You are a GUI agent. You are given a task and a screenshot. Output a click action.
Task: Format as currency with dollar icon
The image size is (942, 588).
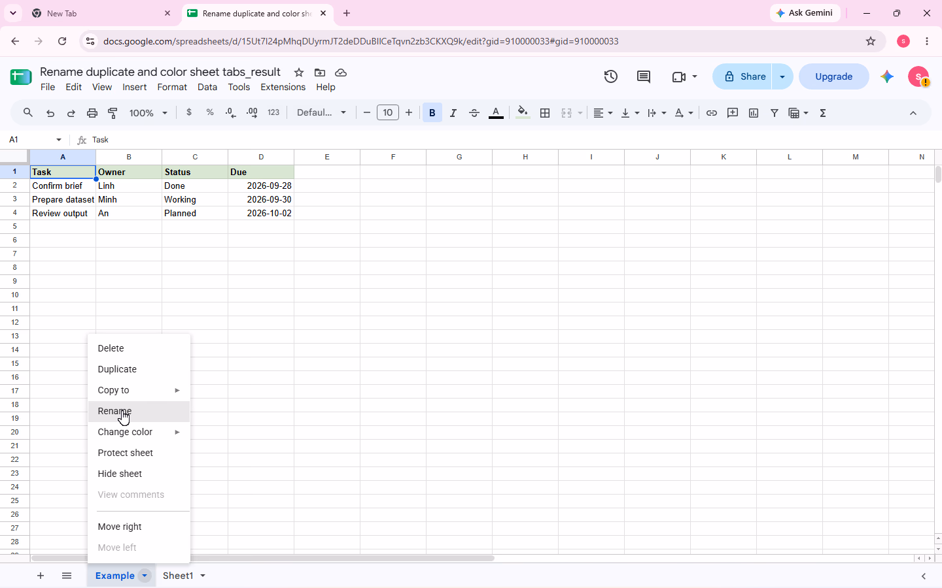pos(189,112)
